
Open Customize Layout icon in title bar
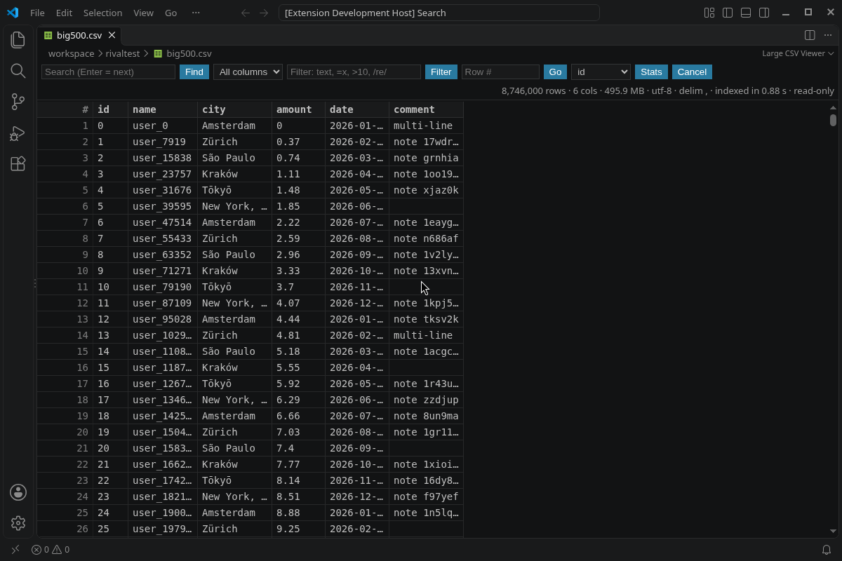pos(709,13)
